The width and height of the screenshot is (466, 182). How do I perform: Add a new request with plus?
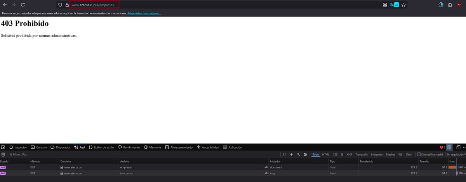point(291,154)
